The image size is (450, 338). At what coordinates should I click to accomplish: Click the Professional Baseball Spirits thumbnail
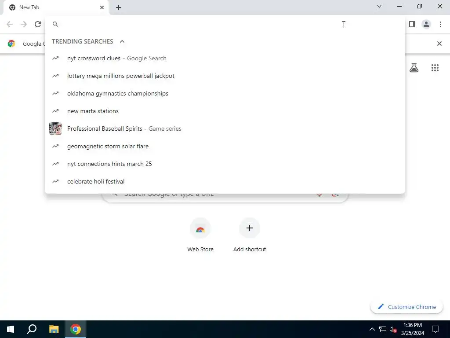coord(55,129)
